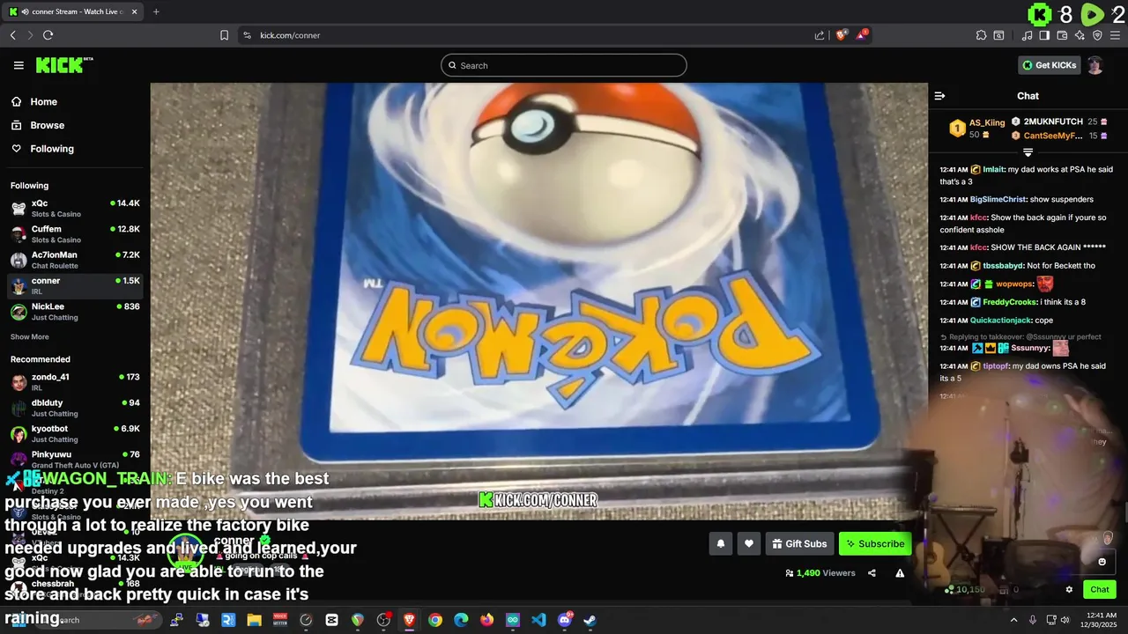1128x634 pixels.
Task: Click the green Chat send button
Action: pos(1100,590)
